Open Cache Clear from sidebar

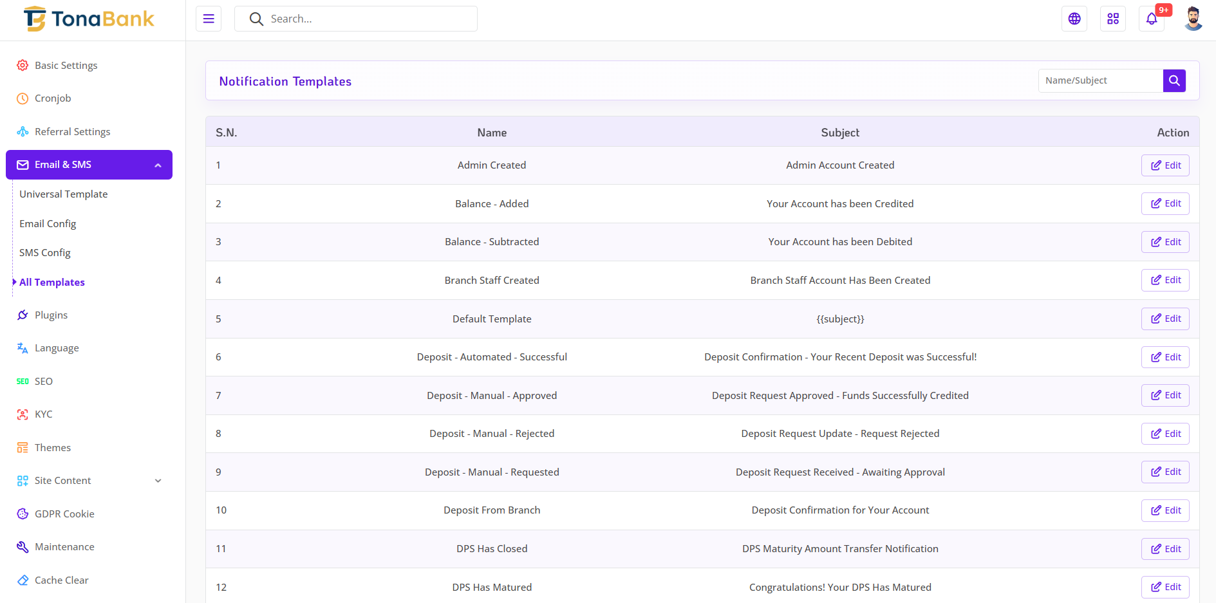click(x=61, y=580)
